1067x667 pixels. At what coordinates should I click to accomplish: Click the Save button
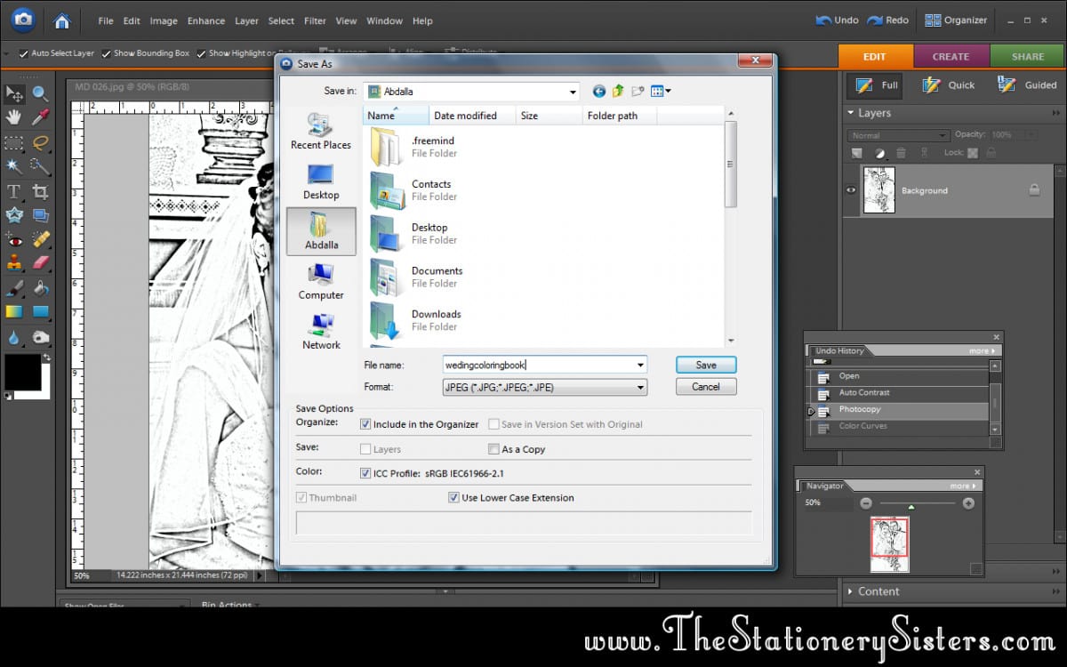(705, 365)
